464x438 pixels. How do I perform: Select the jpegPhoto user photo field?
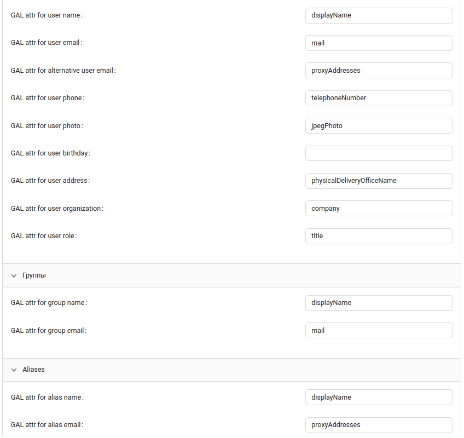379,126
